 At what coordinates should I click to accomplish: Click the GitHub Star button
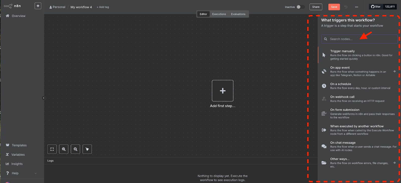pyautogui.click(x=376, y=7)
